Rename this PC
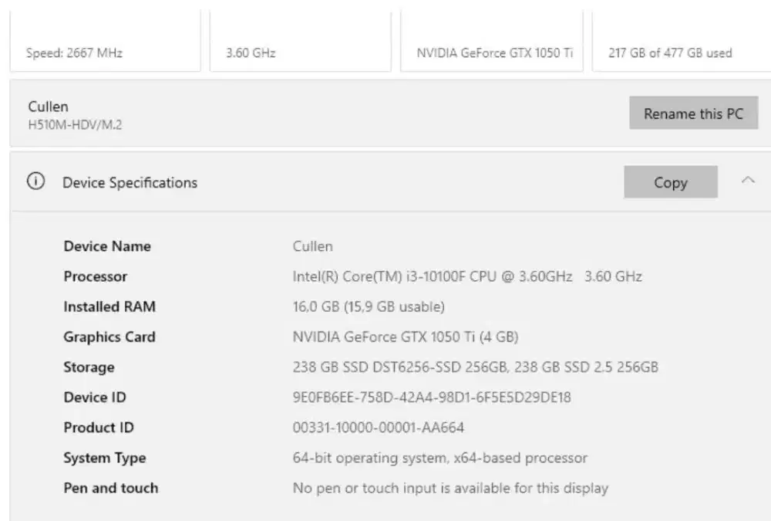Image resolution: width=771 pixels, height=521 pixels. tap(692, 113)
